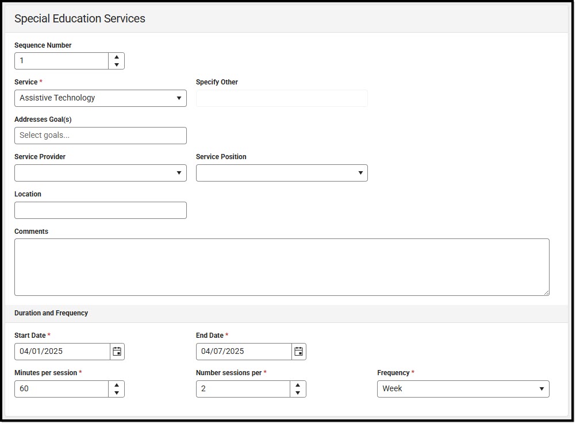
Task: Click into the Location text field
Action: (x=101, y=210)
